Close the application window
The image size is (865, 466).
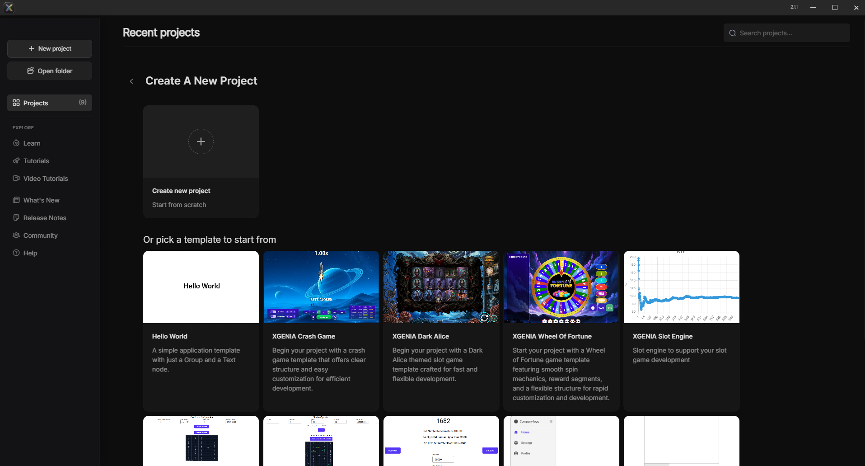tap(856, 7)
